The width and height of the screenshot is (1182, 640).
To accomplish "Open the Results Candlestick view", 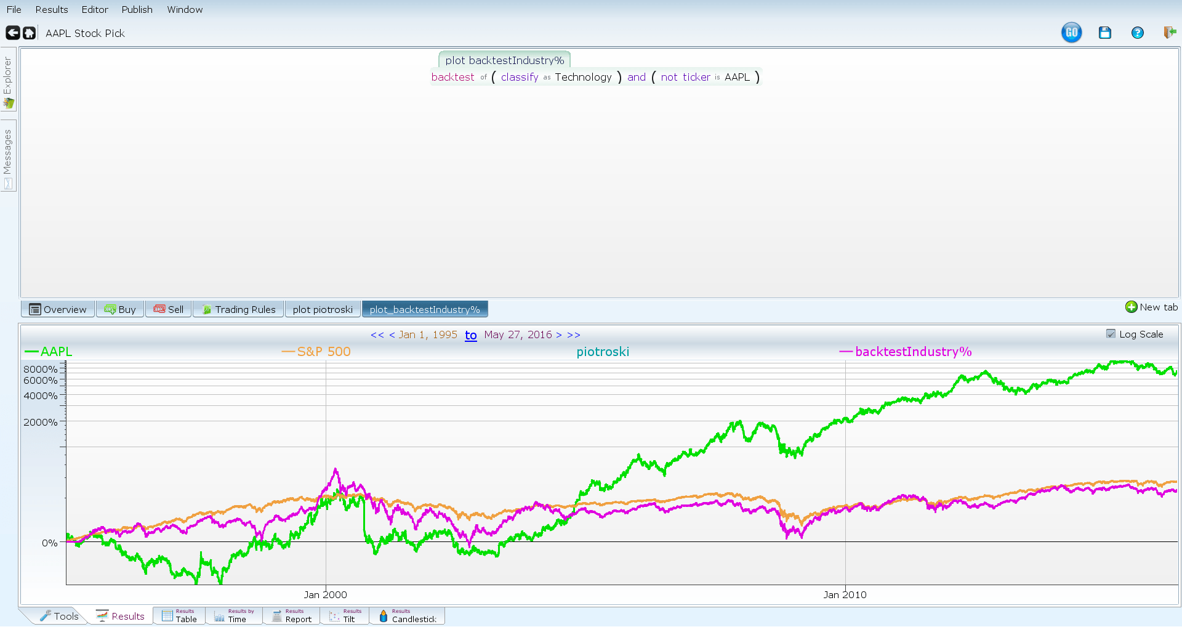I will [x=408, y=616].
